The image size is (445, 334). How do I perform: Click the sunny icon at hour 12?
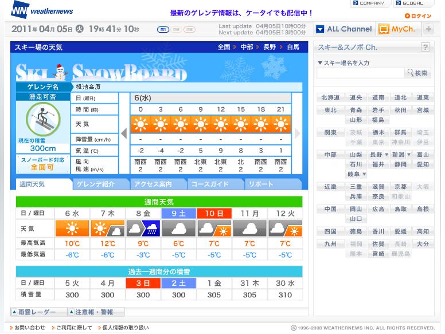[221, 124]
